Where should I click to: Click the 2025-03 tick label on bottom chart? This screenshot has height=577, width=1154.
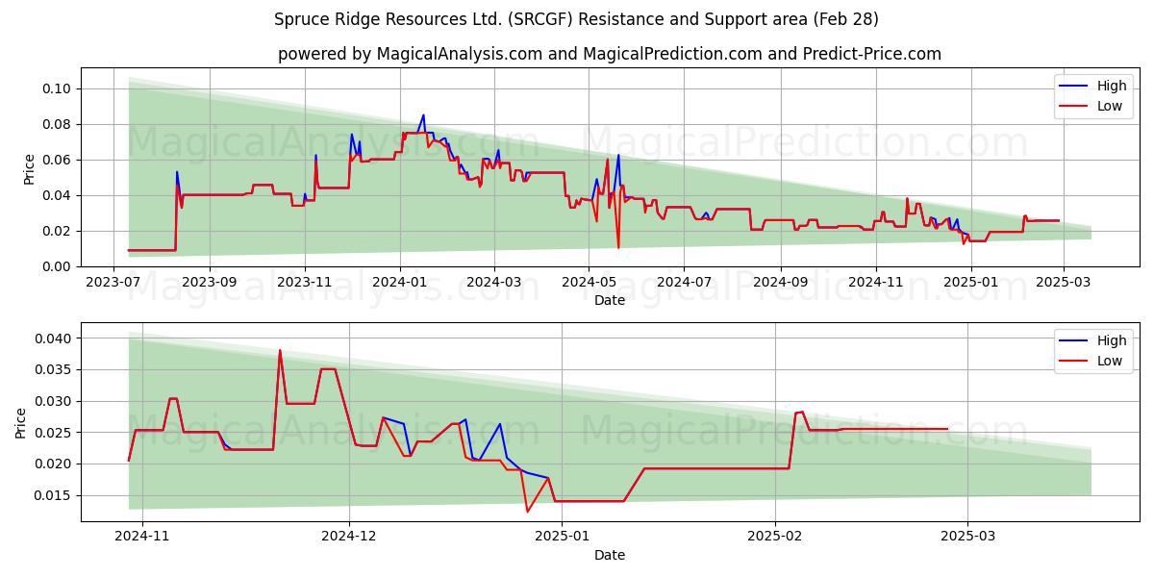(967, 538)
